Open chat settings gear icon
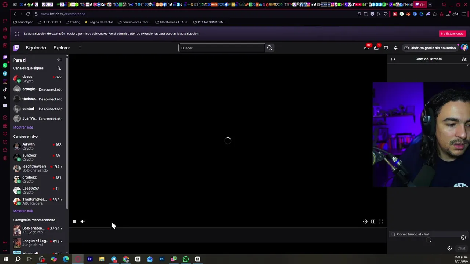Screen dimensions: 470x264 pyautogui.click(x=449, y=249)
